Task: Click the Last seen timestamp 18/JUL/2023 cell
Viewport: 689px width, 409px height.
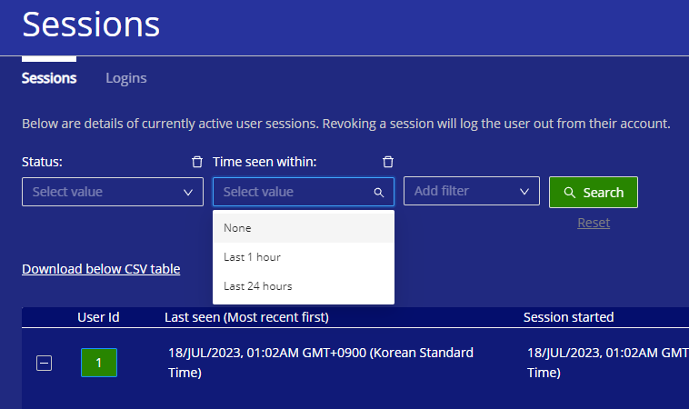Action: (321, 363)
